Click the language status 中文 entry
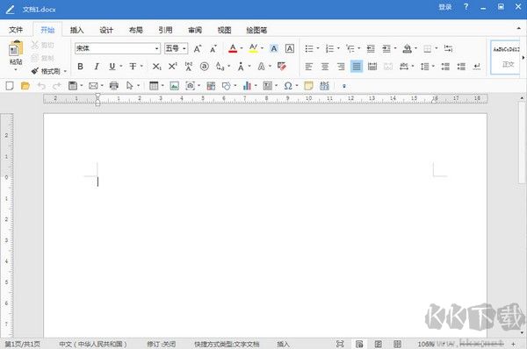 (x=93, y=344)
